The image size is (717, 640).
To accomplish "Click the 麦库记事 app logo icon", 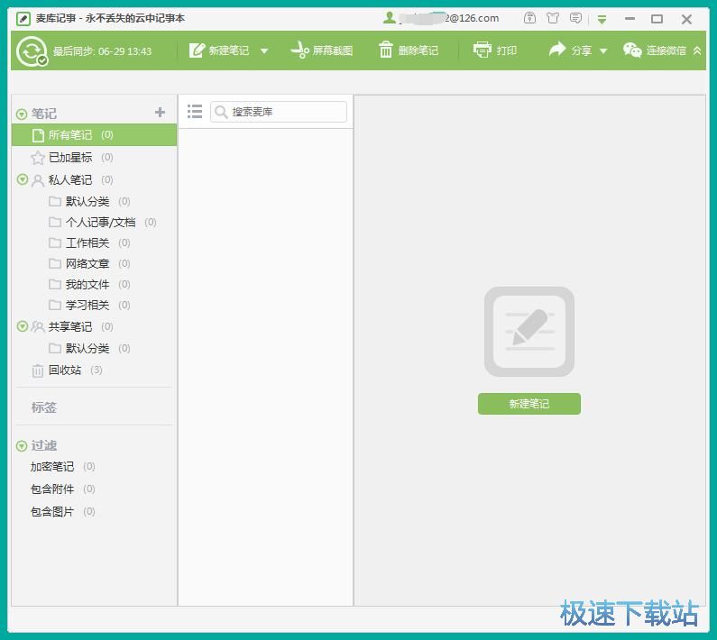I will (23, 19).
